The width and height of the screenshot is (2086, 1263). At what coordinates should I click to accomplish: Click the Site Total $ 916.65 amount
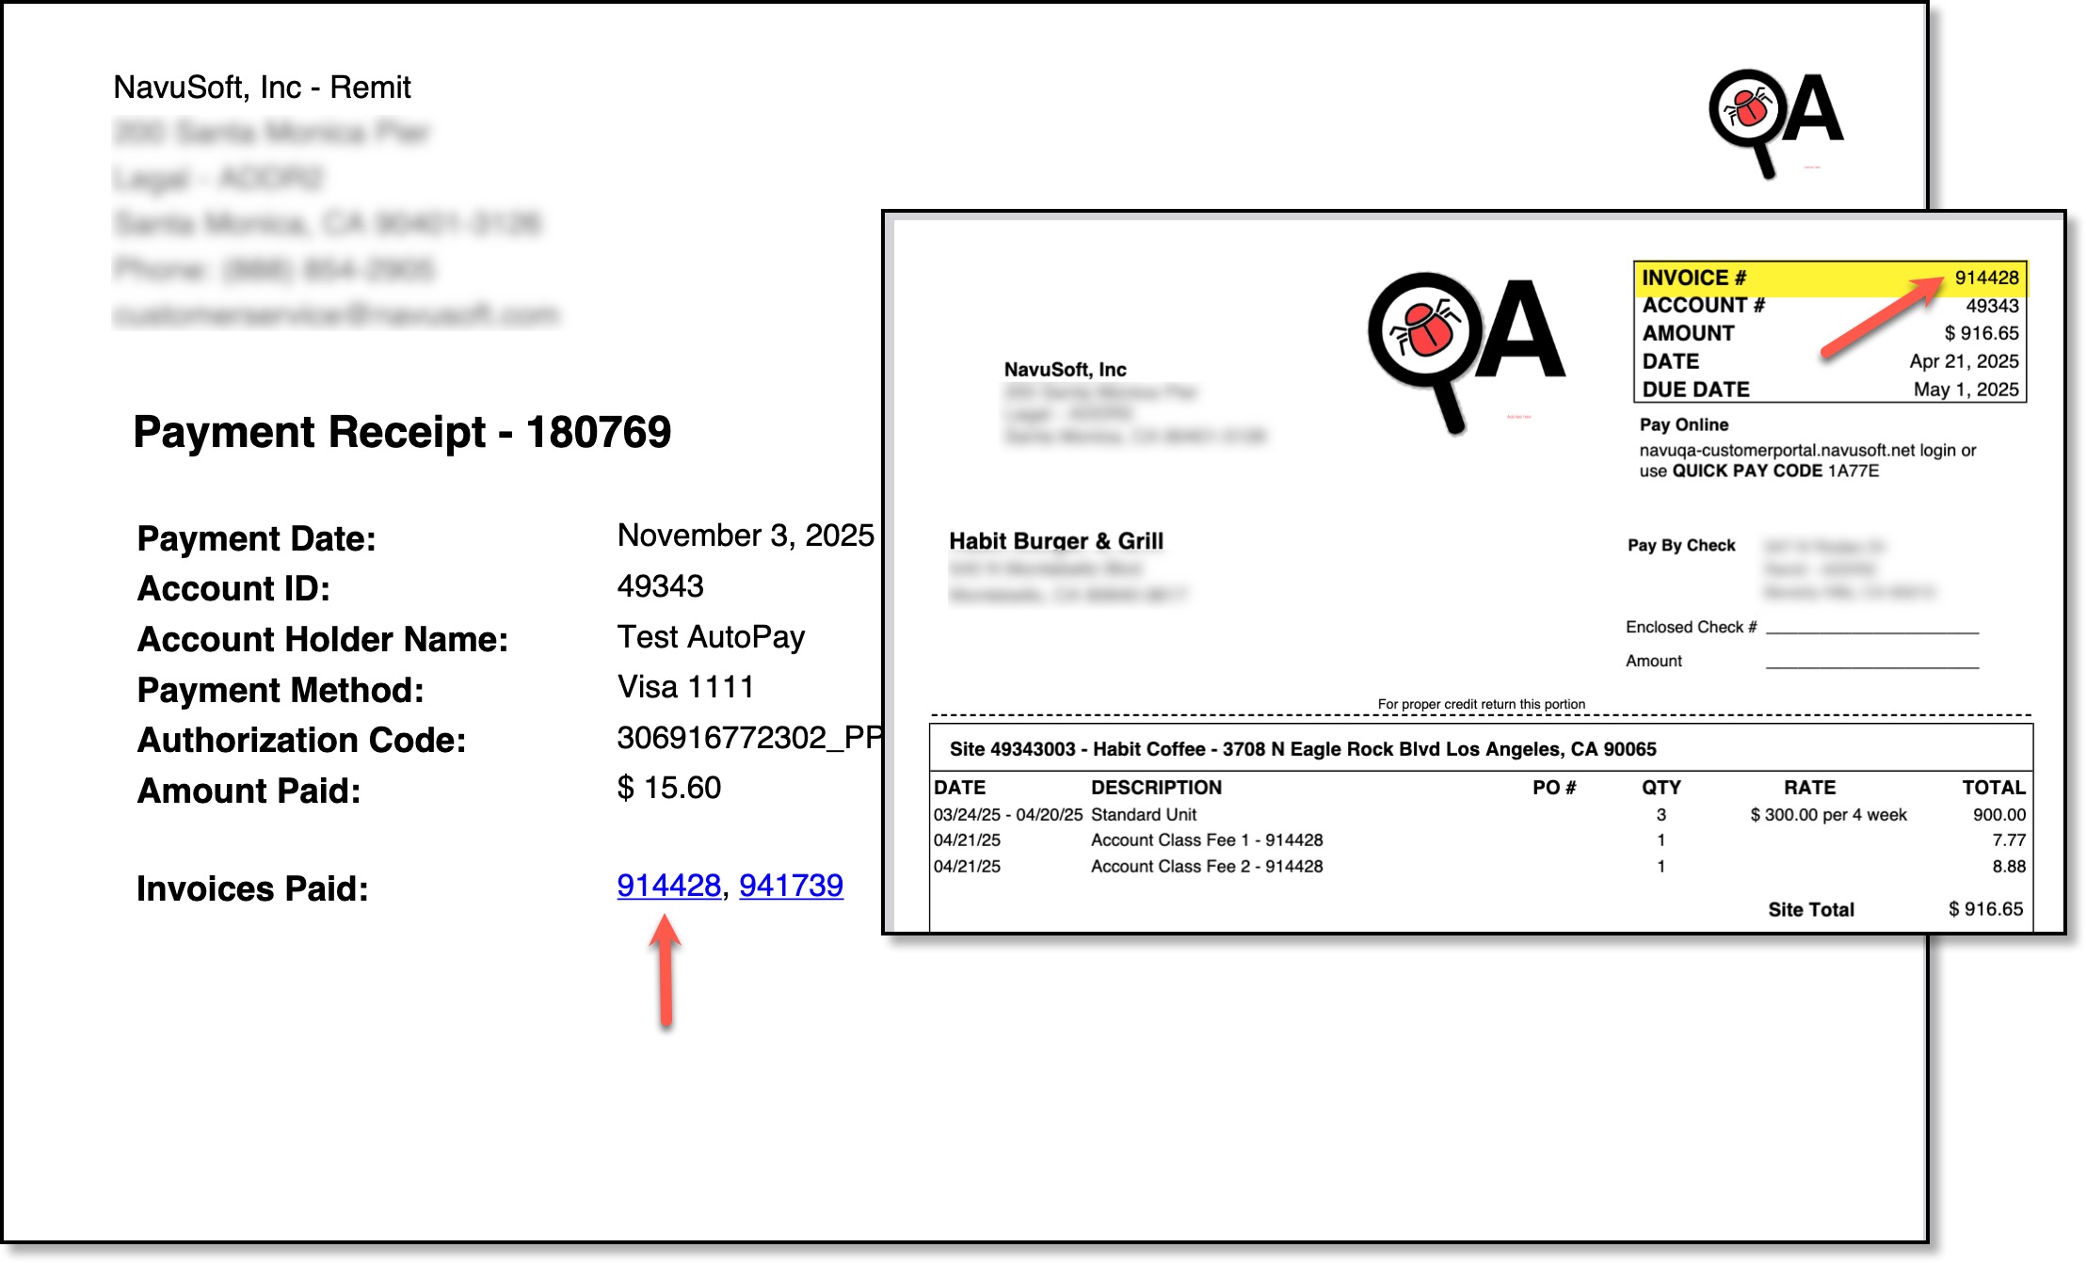[x=1984, y=909]
